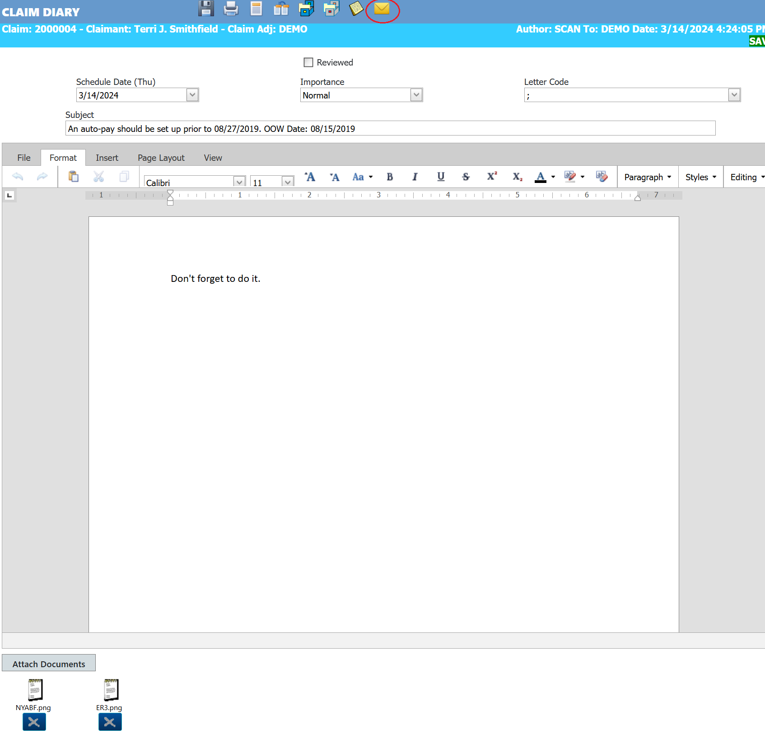The image size is (765, 739).
Task: Print the claim diary entry
Action: [231, 9]
